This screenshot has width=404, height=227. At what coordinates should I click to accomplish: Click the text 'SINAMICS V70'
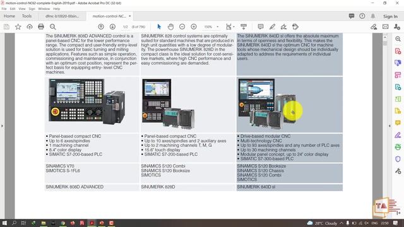tap(60, 166)
